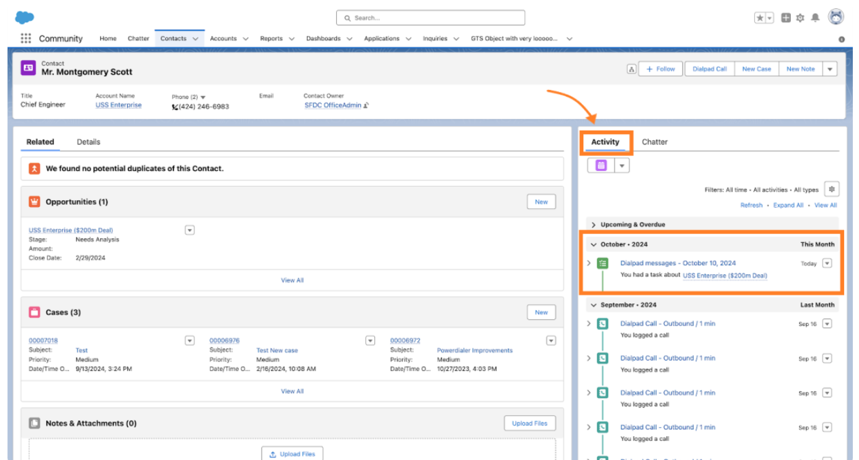Click the pink Cases icon
This screenshot has height=460, width=859.
click(x=35, y=312)
